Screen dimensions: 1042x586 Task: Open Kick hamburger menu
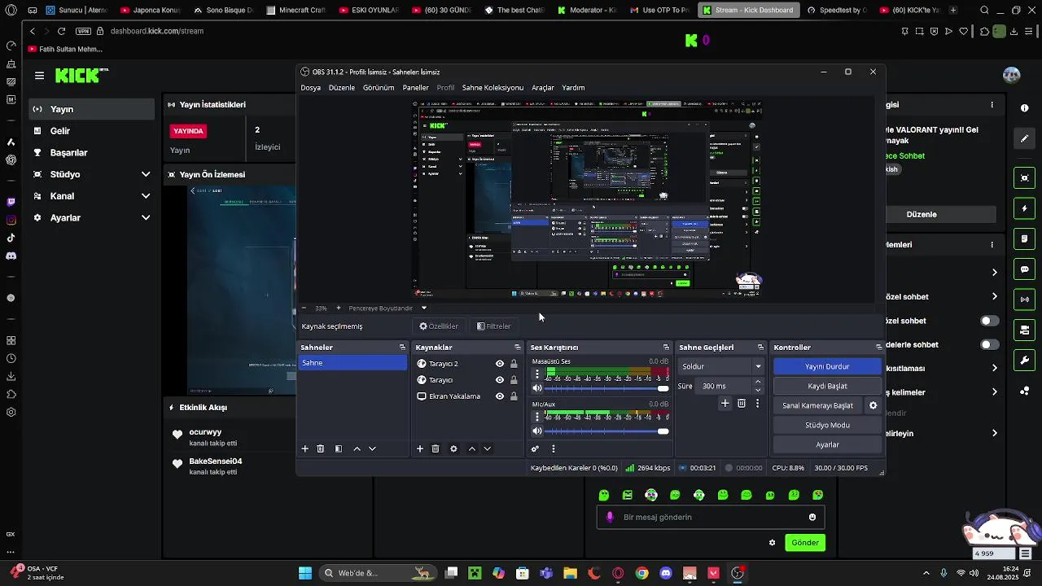pos(39,76)
